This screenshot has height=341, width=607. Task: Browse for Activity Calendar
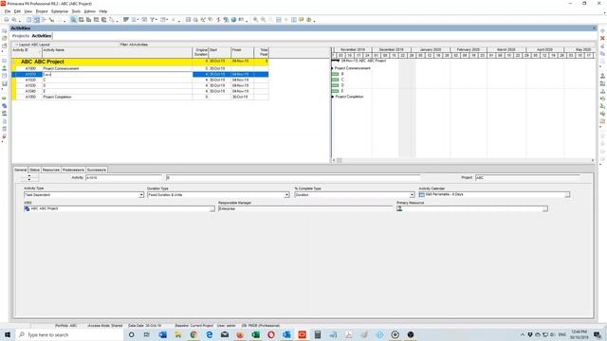567,195
